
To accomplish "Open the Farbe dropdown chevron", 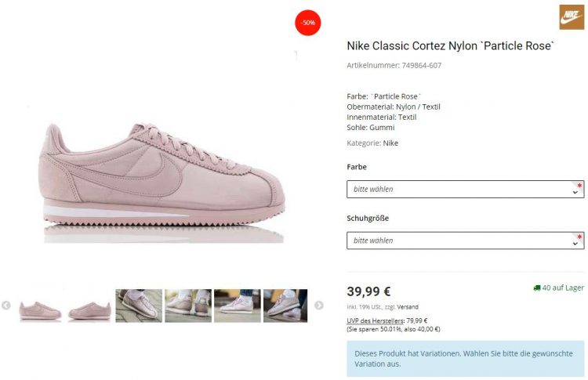I will coord(575,192).
